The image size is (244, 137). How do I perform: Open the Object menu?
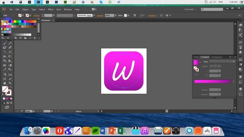(25, 10)
